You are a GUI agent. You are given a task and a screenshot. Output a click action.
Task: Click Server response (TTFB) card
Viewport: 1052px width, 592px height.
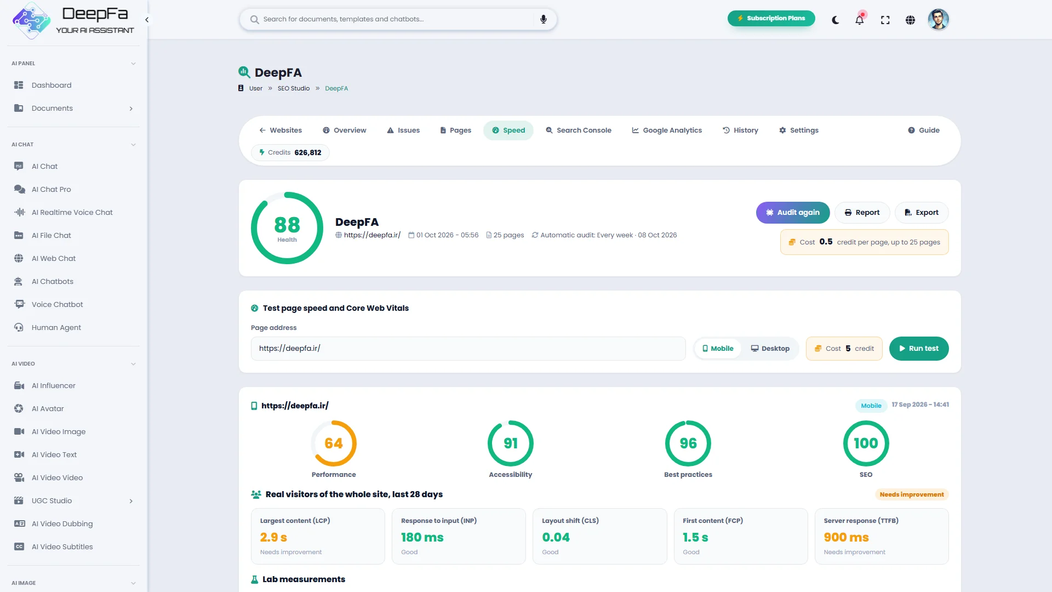[x=882, y=536]
